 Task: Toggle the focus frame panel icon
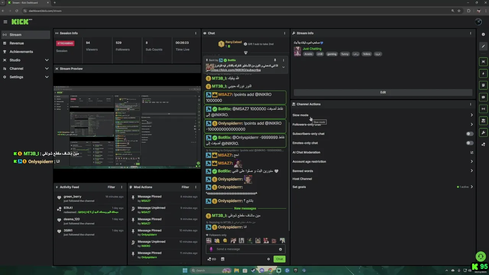click(483, 61)
